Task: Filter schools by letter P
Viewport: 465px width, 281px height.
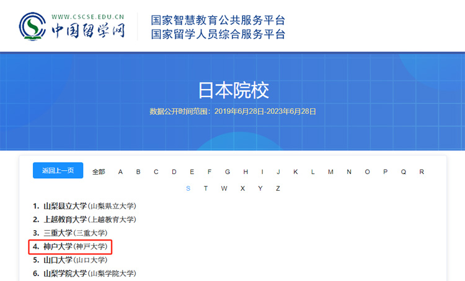Action: tap(385, 171)
